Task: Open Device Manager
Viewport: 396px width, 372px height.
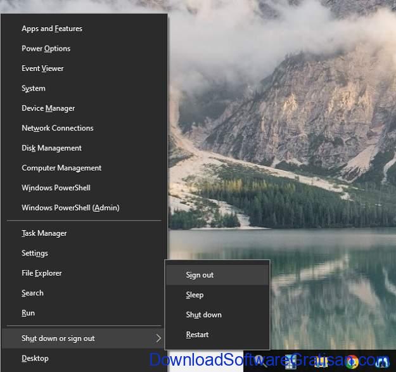Action: tap(84, 108)
